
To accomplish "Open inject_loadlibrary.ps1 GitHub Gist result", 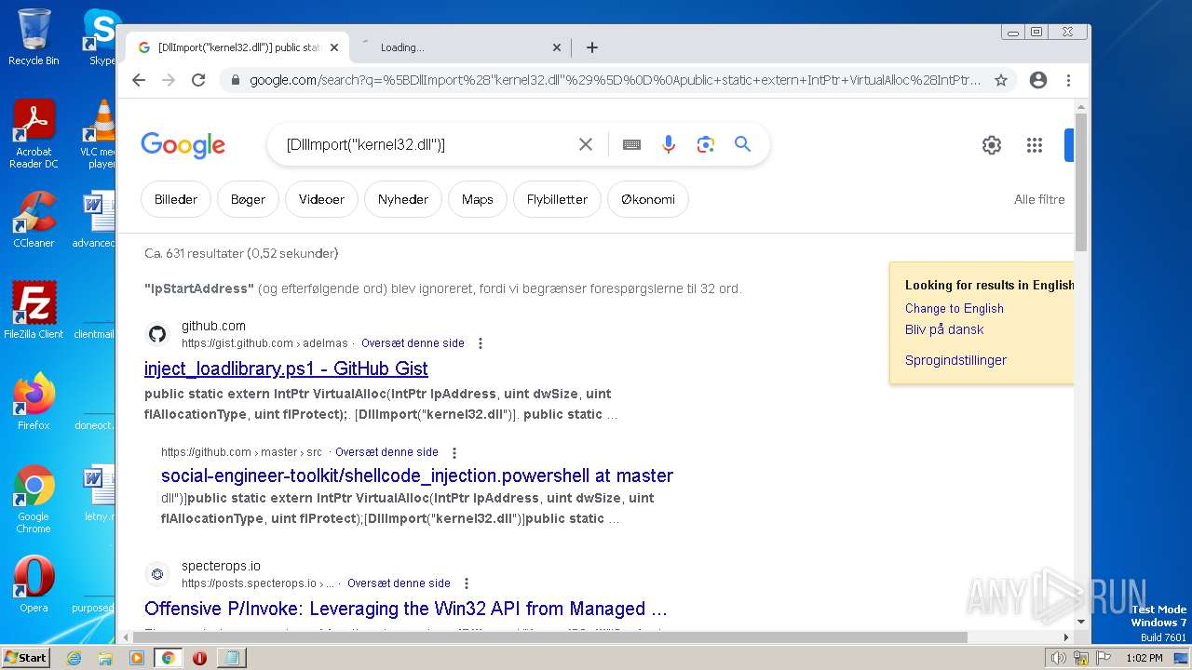I will tap(286, 368).
